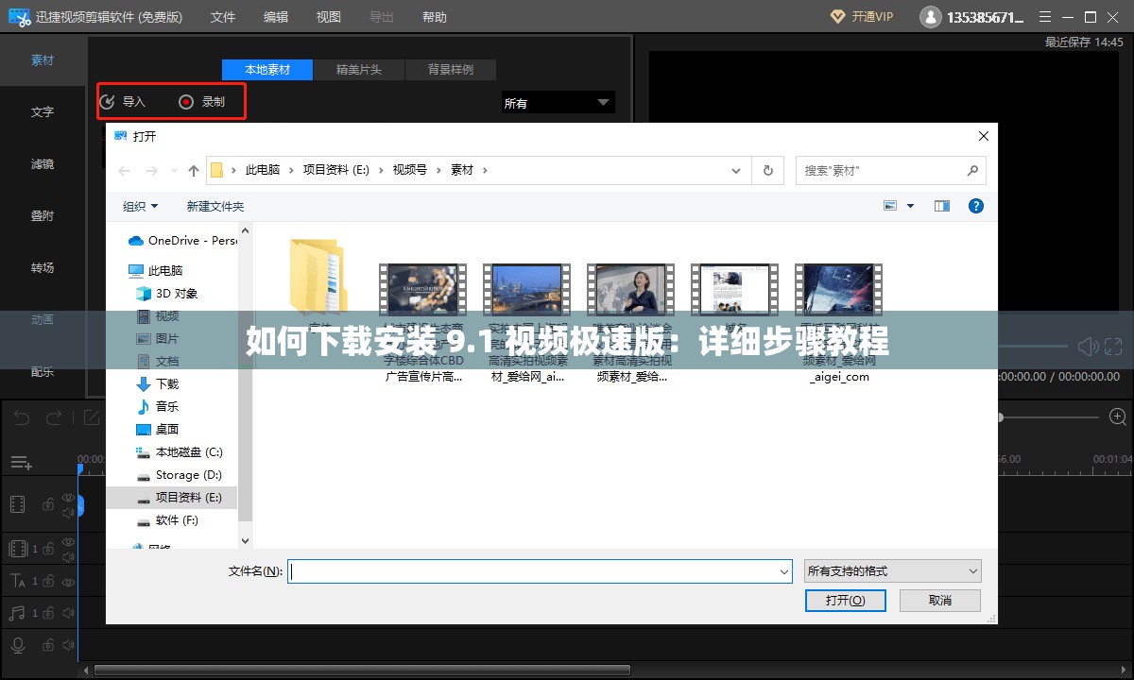Toggle eye visibility on main video track
This screenshot has width=1134, height=680.
click(x=68, y=497)
